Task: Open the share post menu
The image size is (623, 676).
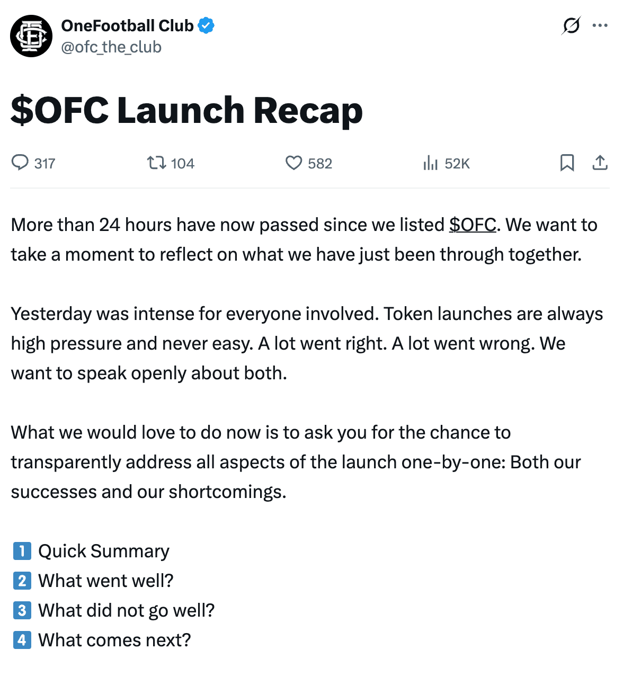Action: coord(600,163)
